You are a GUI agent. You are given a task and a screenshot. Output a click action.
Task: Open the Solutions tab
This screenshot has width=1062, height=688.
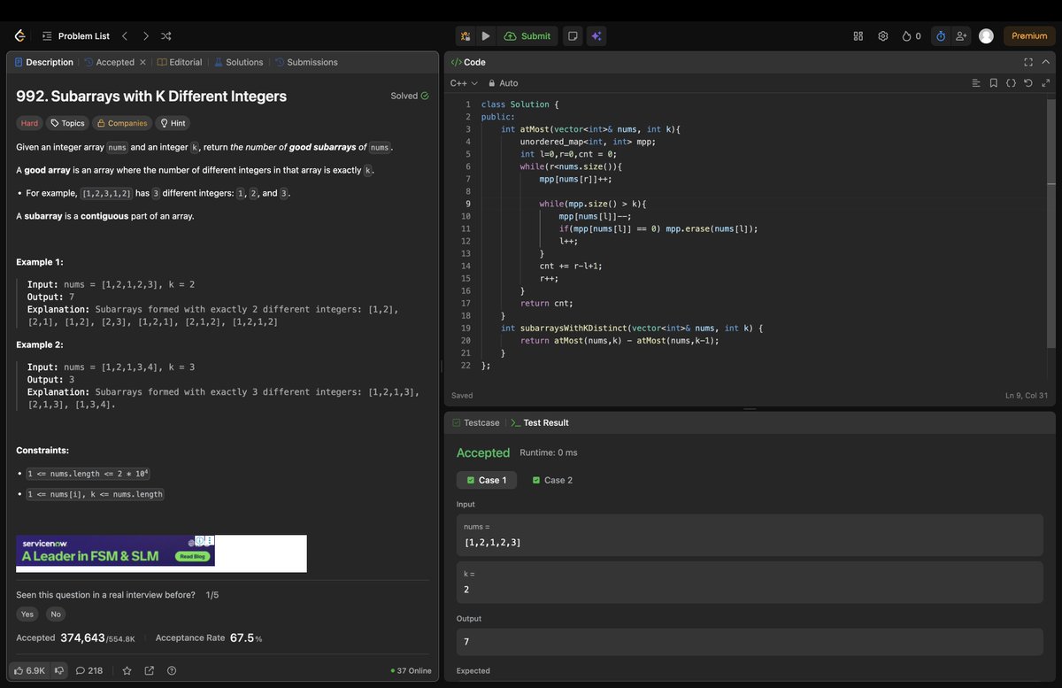coord(239,62)
